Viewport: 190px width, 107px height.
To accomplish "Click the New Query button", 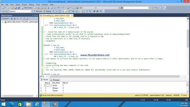I will [27, 8].
